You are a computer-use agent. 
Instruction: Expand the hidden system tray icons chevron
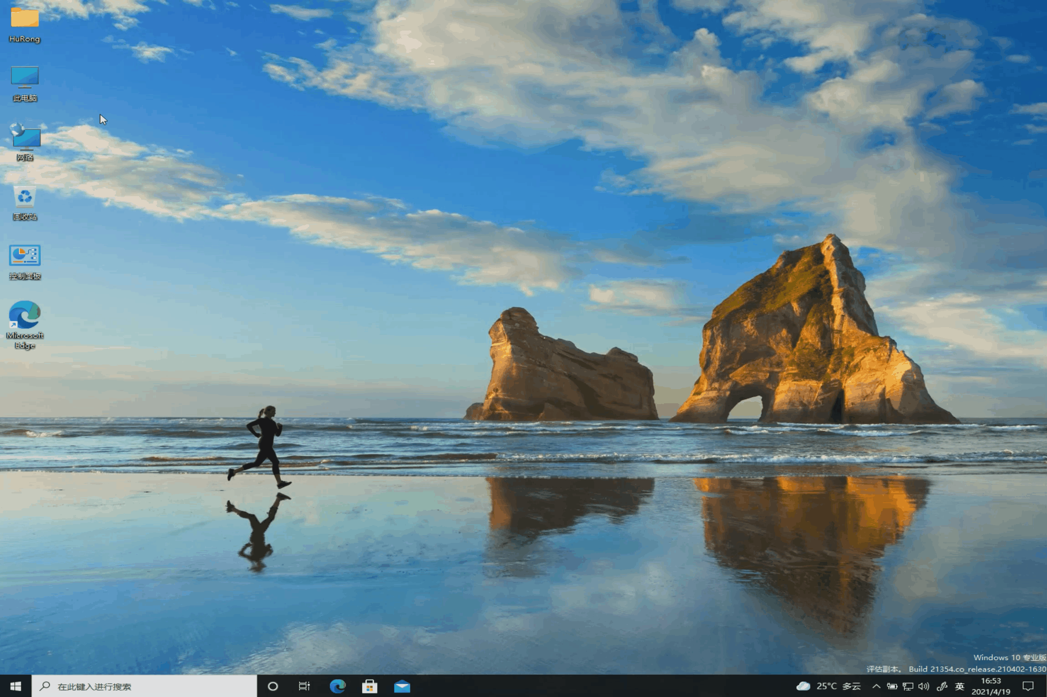click(x=876, y=686)
